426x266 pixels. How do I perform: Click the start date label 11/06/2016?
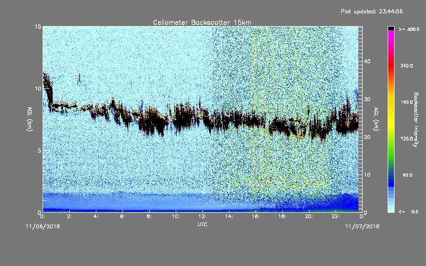[x=43, y=227]
